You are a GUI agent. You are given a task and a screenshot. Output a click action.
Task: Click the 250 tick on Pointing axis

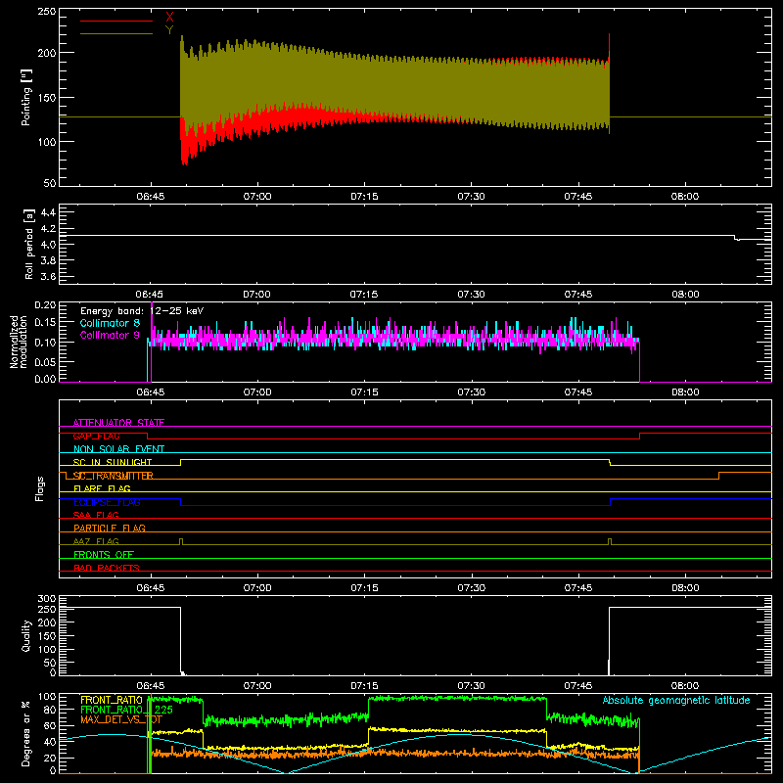click(47, 11)
